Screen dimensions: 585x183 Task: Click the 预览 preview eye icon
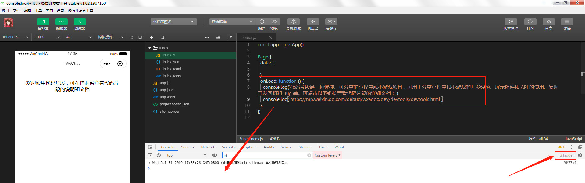[x=274, y=22]
